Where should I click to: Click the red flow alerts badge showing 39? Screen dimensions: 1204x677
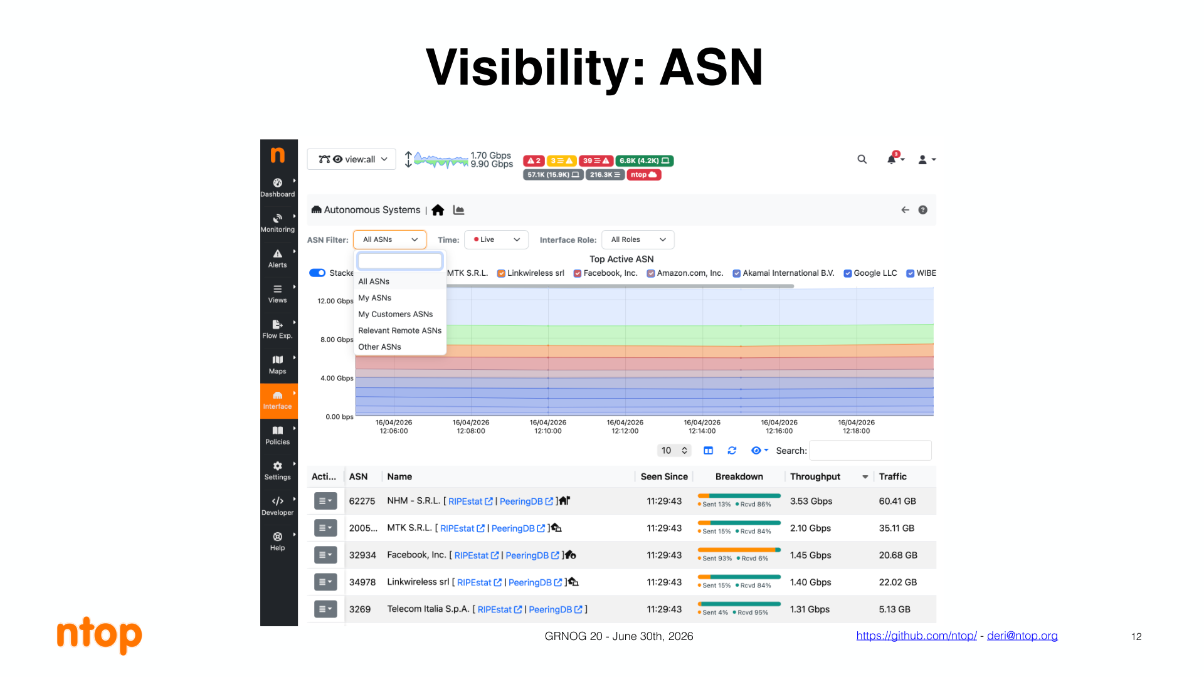point(596,160)
